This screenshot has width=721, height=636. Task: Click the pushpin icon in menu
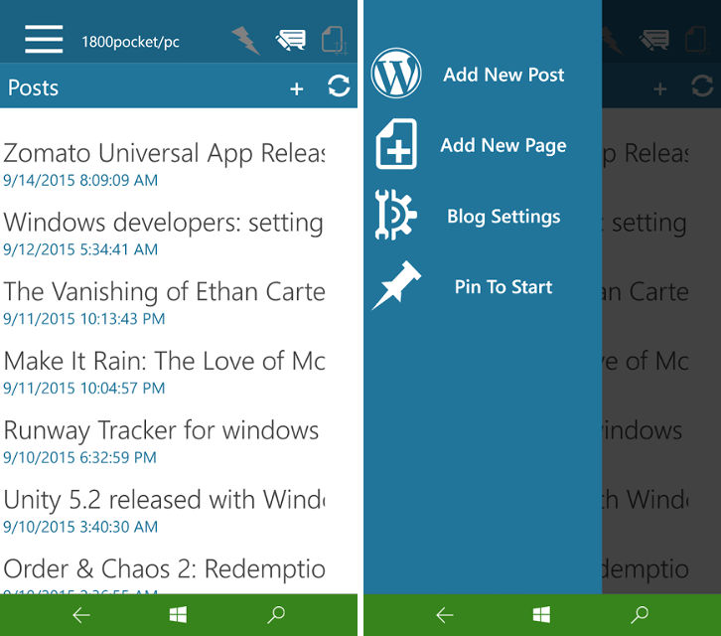coord(396,285)
